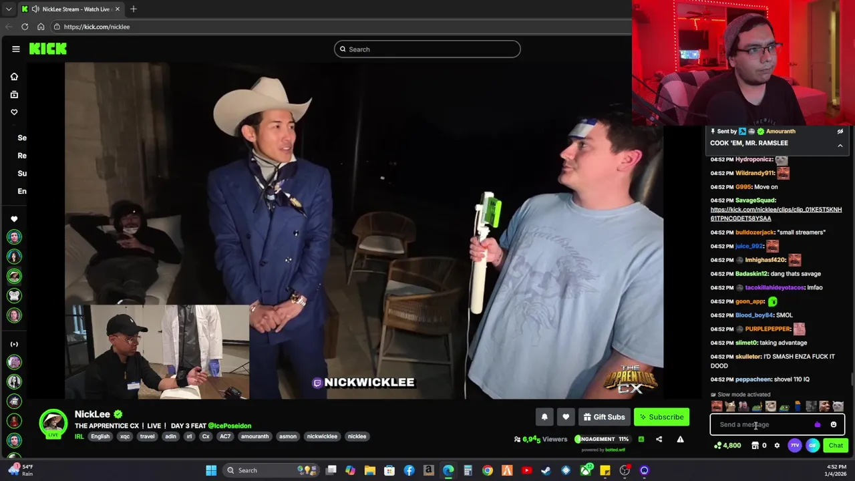Click the green Subscribe button

point(661,417)
